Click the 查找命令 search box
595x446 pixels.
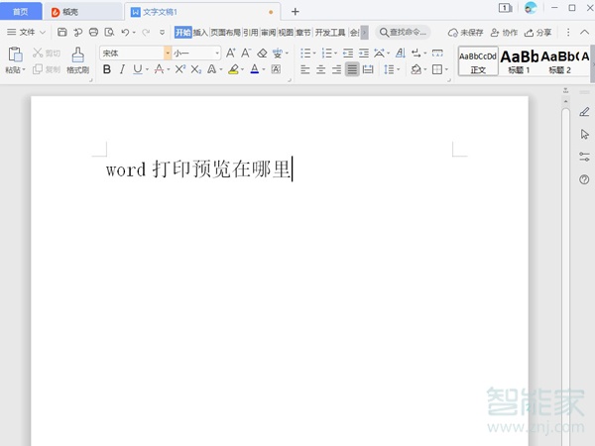(x=403, y=32)
